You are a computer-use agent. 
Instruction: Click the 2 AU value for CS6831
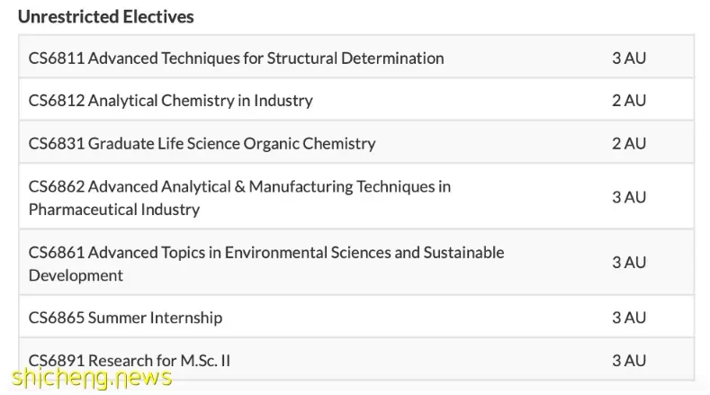point(629,143)
